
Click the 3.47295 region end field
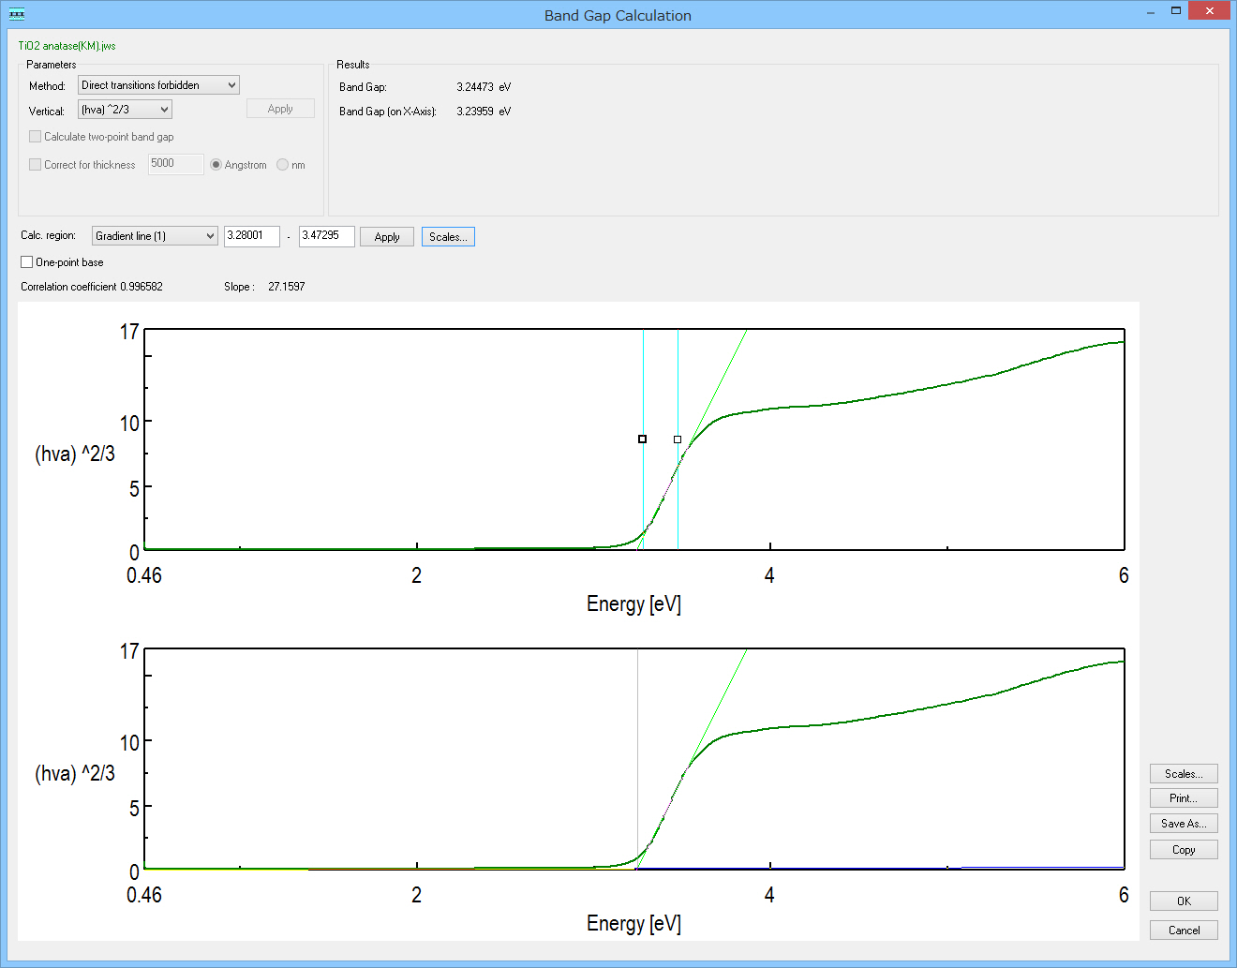pos(326,236)
